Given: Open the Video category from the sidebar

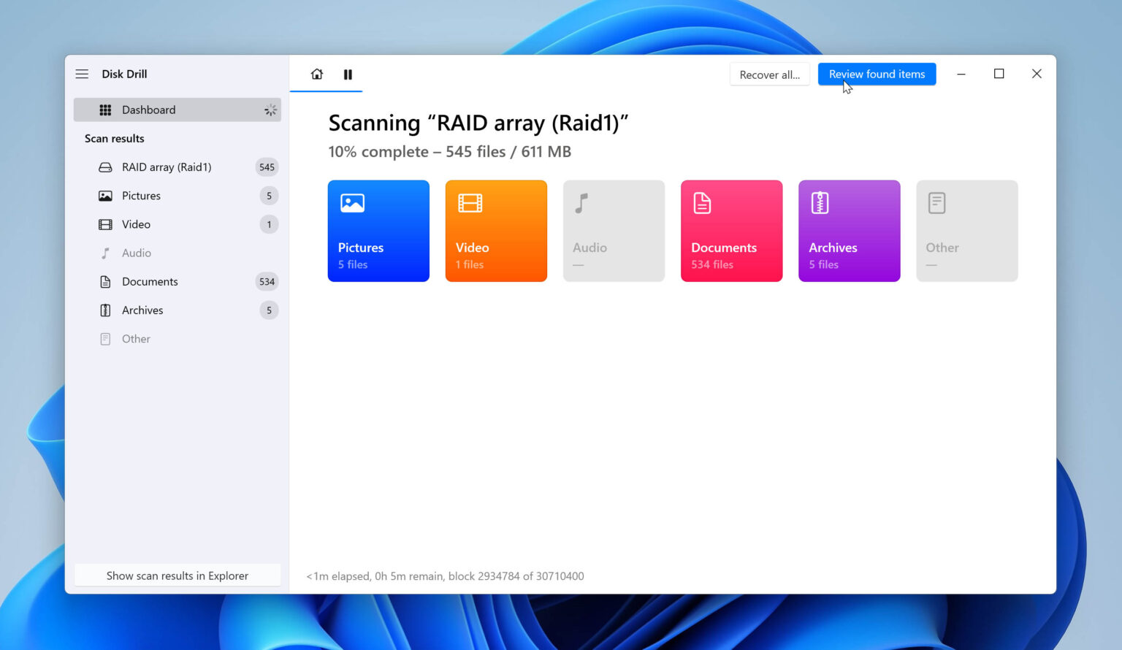Looking at the screenshot, I should pos(136,224).
